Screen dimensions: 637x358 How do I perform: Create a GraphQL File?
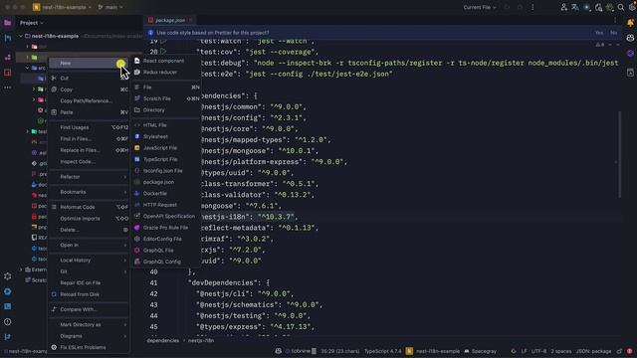[166, 251]
